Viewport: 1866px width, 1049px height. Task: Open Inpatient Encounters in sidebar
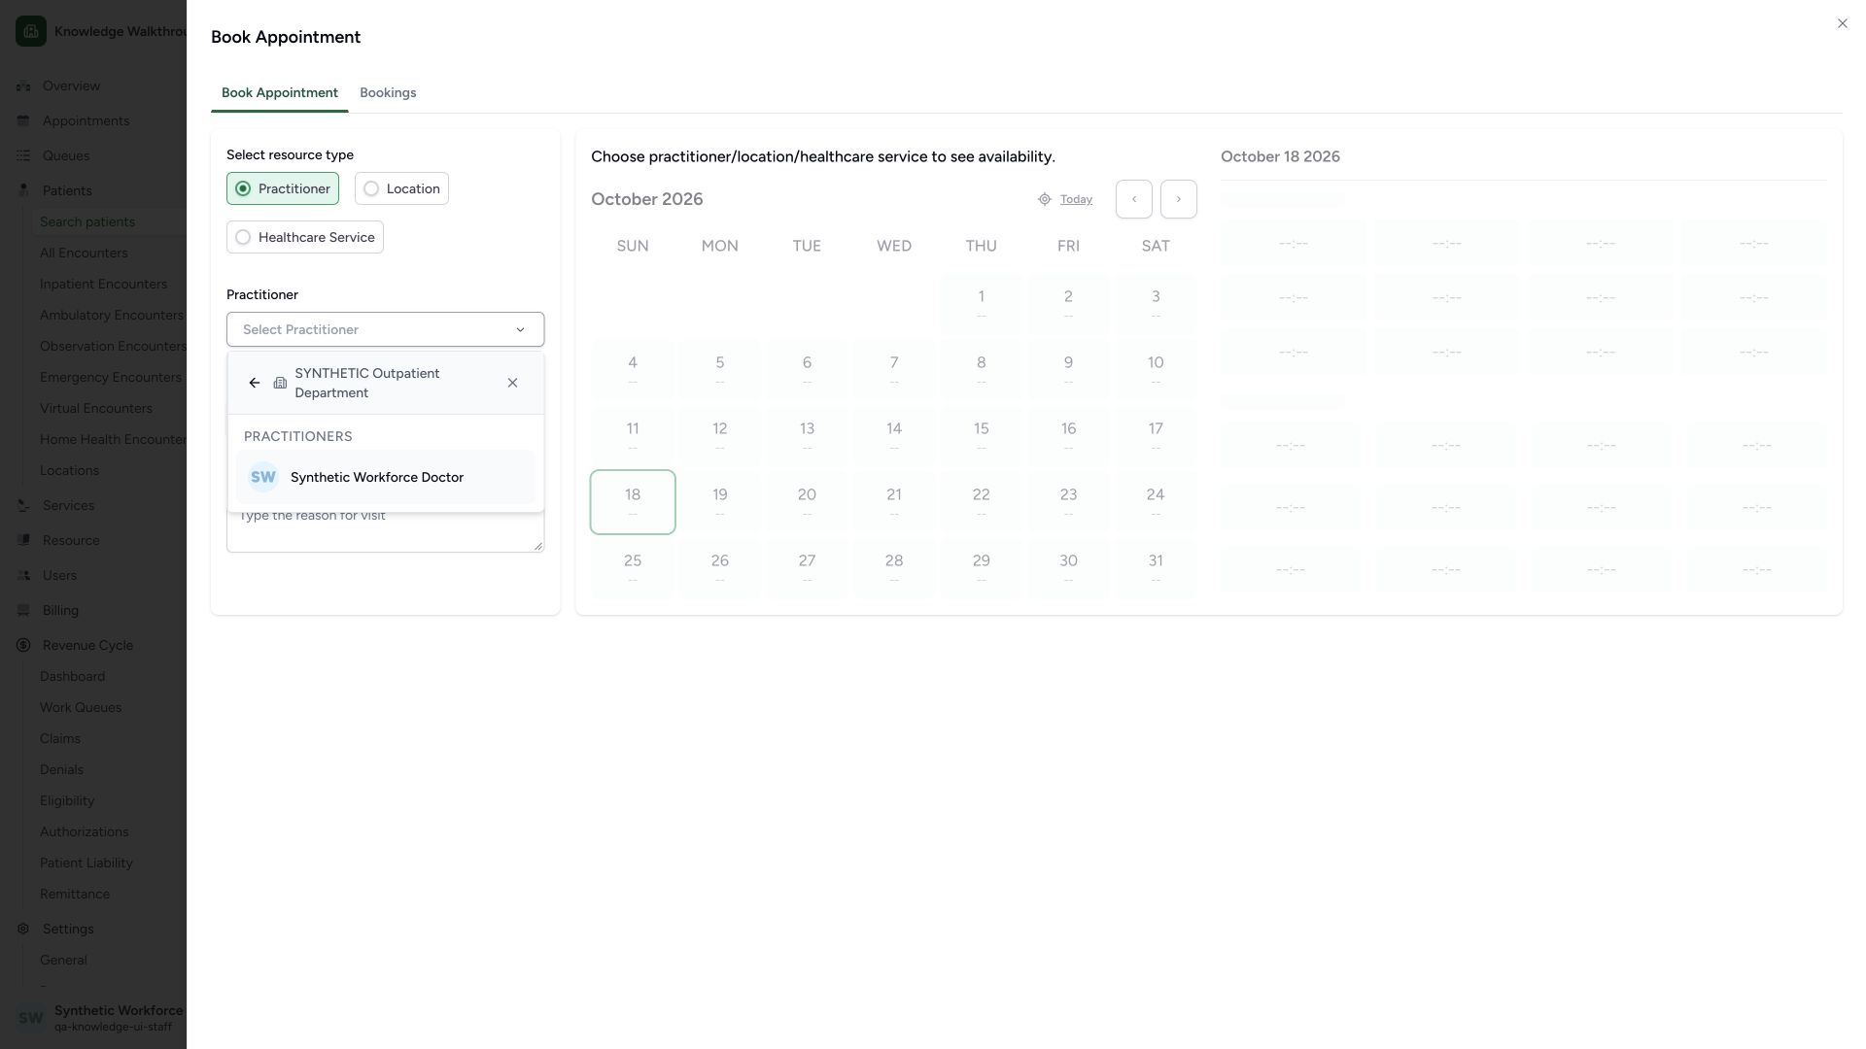point(103,284)
